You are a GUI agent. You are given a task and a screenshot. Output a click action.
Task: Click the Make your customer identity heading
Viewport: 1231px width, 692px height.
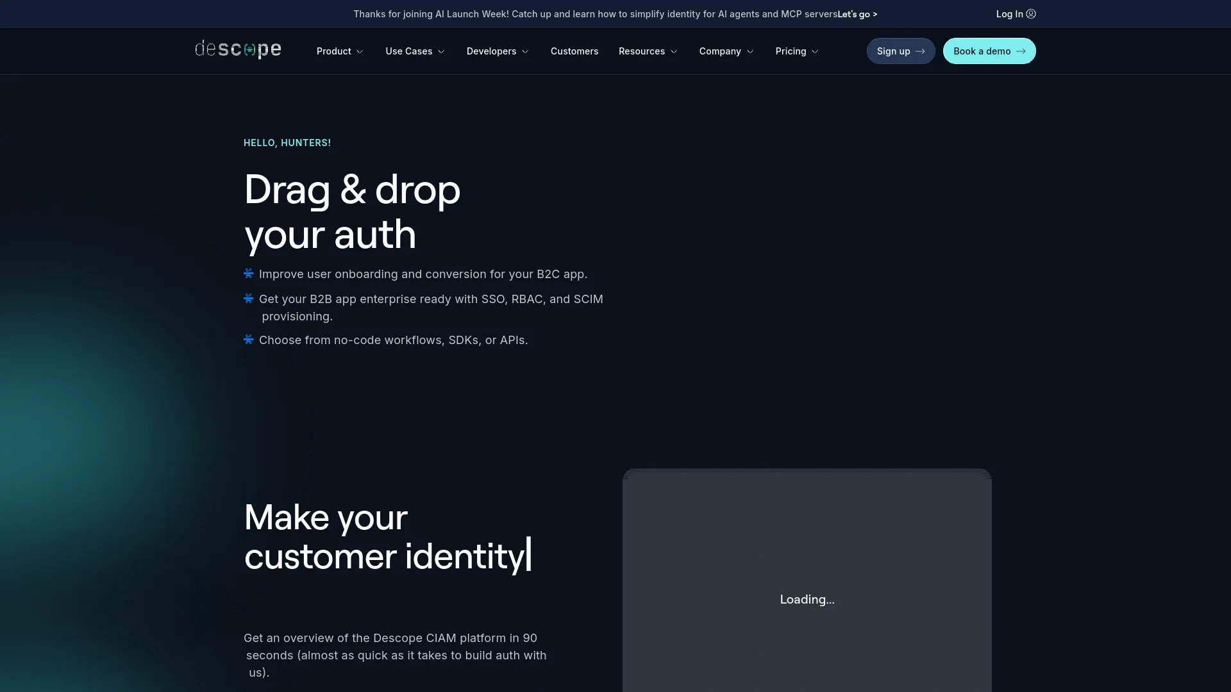388,536
